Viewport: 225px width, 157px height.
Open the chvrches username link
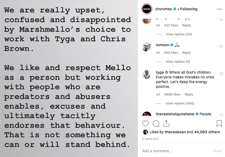pos(164,9)
